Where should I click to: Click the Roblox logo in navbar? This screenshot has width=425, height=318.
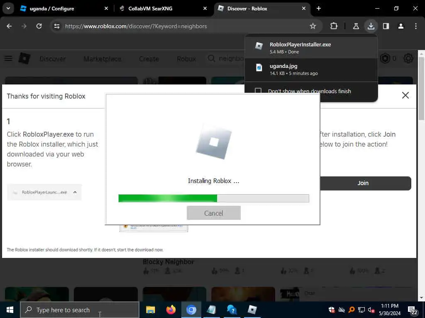click(24, 58)
